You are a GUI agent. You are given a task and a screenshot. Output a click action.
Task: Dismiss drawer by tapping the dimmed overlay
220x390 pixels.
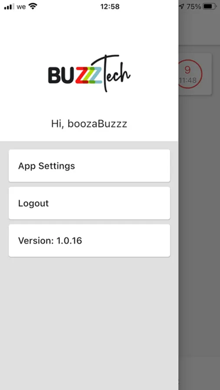(199, 224)
